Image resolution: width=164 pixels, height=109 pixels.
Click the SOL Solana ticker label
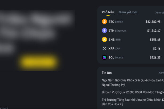pyautogui.click(x=115, y=57)
